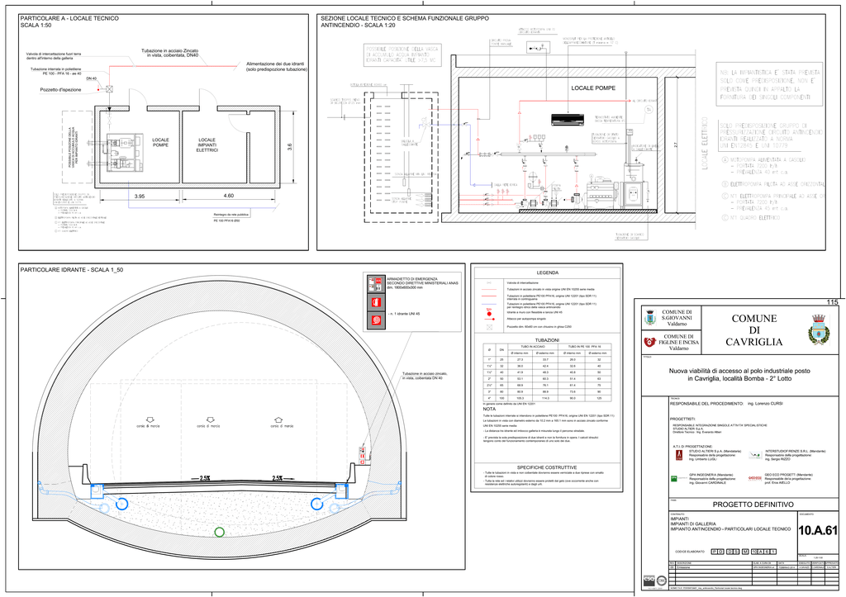Click the TUBAZIONI table heading

(x=548, y=339)
